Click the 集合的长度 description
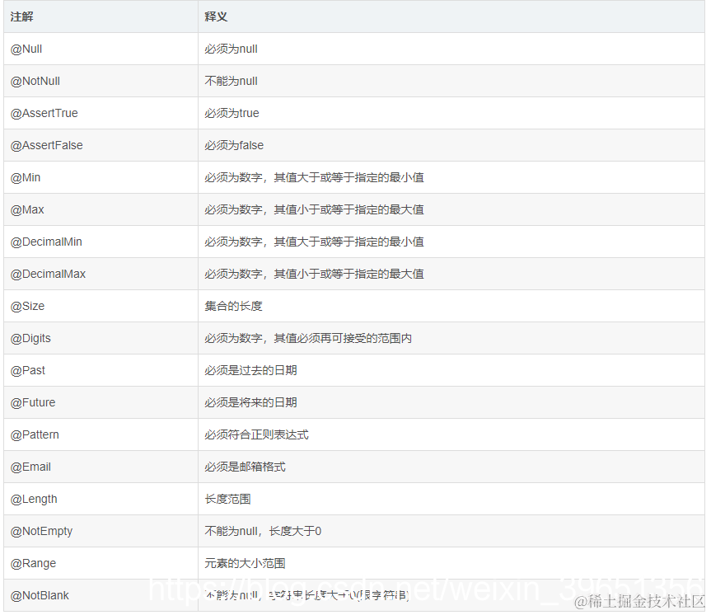 [233, 307]
